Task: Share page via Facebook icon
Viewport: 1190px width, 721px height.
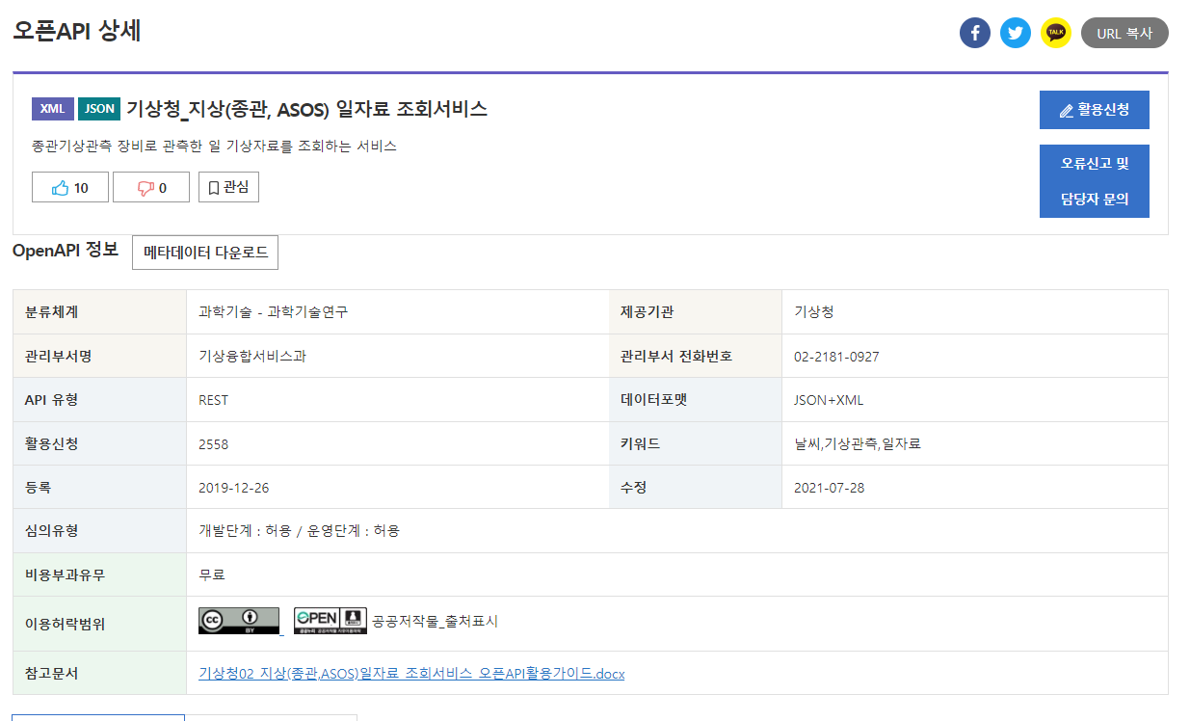Action: tap(974, 33)
